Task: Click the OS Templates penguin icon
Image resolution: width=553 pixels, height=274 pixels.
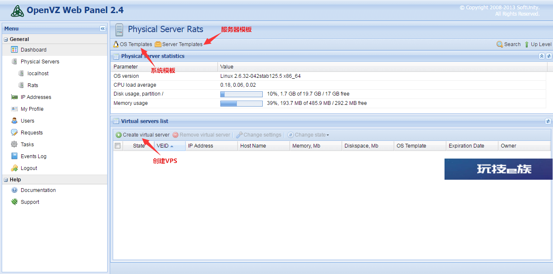Action: (x=116, y=44)
